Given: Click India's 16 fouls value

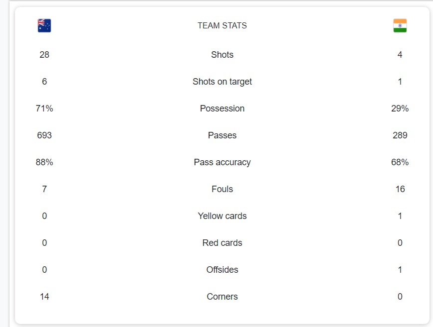Looking at the screenshot, I should click(x=400, y=189).
